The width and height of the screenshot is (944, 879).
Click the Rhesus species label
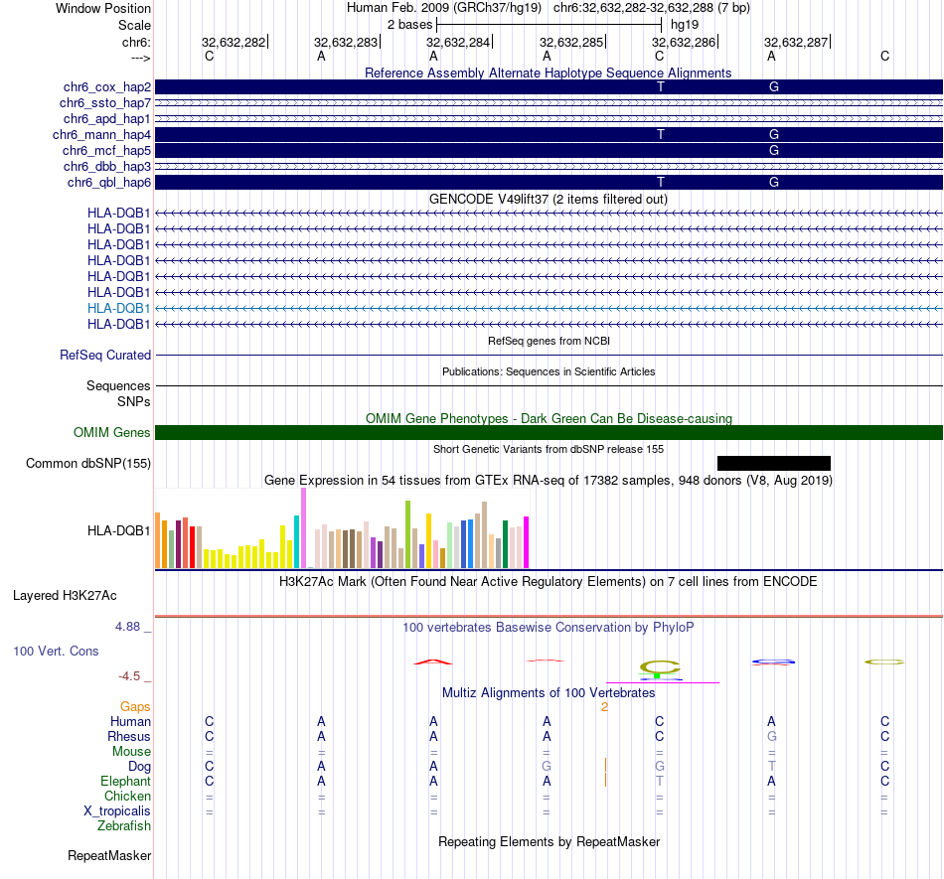click(129, 736)
